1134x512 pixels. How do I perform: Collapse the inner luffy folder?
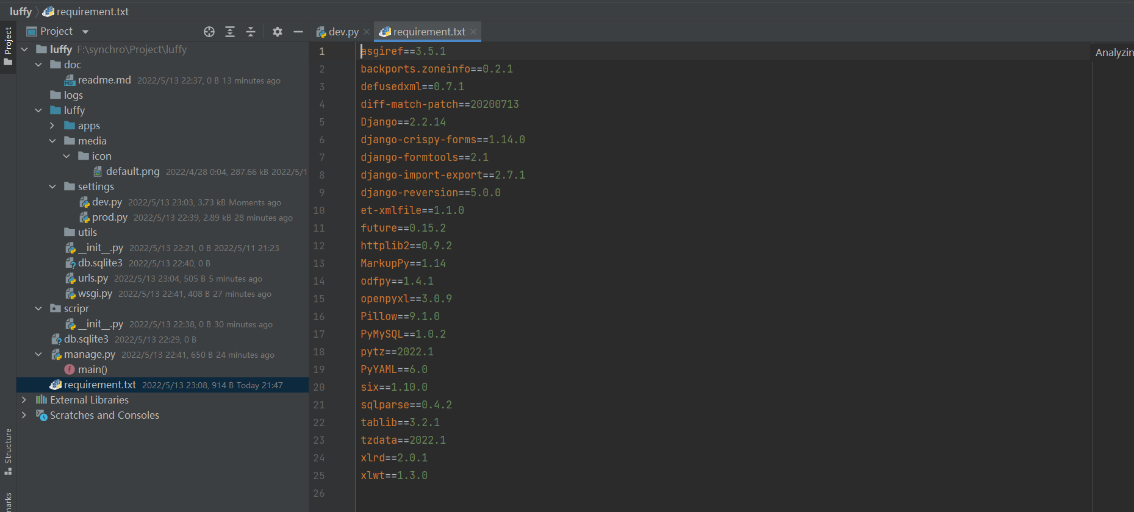(38, 110)
